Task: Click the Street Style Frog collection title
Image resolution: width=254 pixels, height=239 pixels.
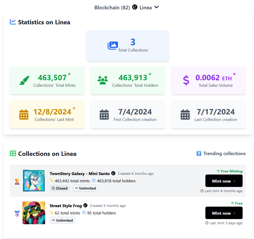Action: tap(66, 206)
